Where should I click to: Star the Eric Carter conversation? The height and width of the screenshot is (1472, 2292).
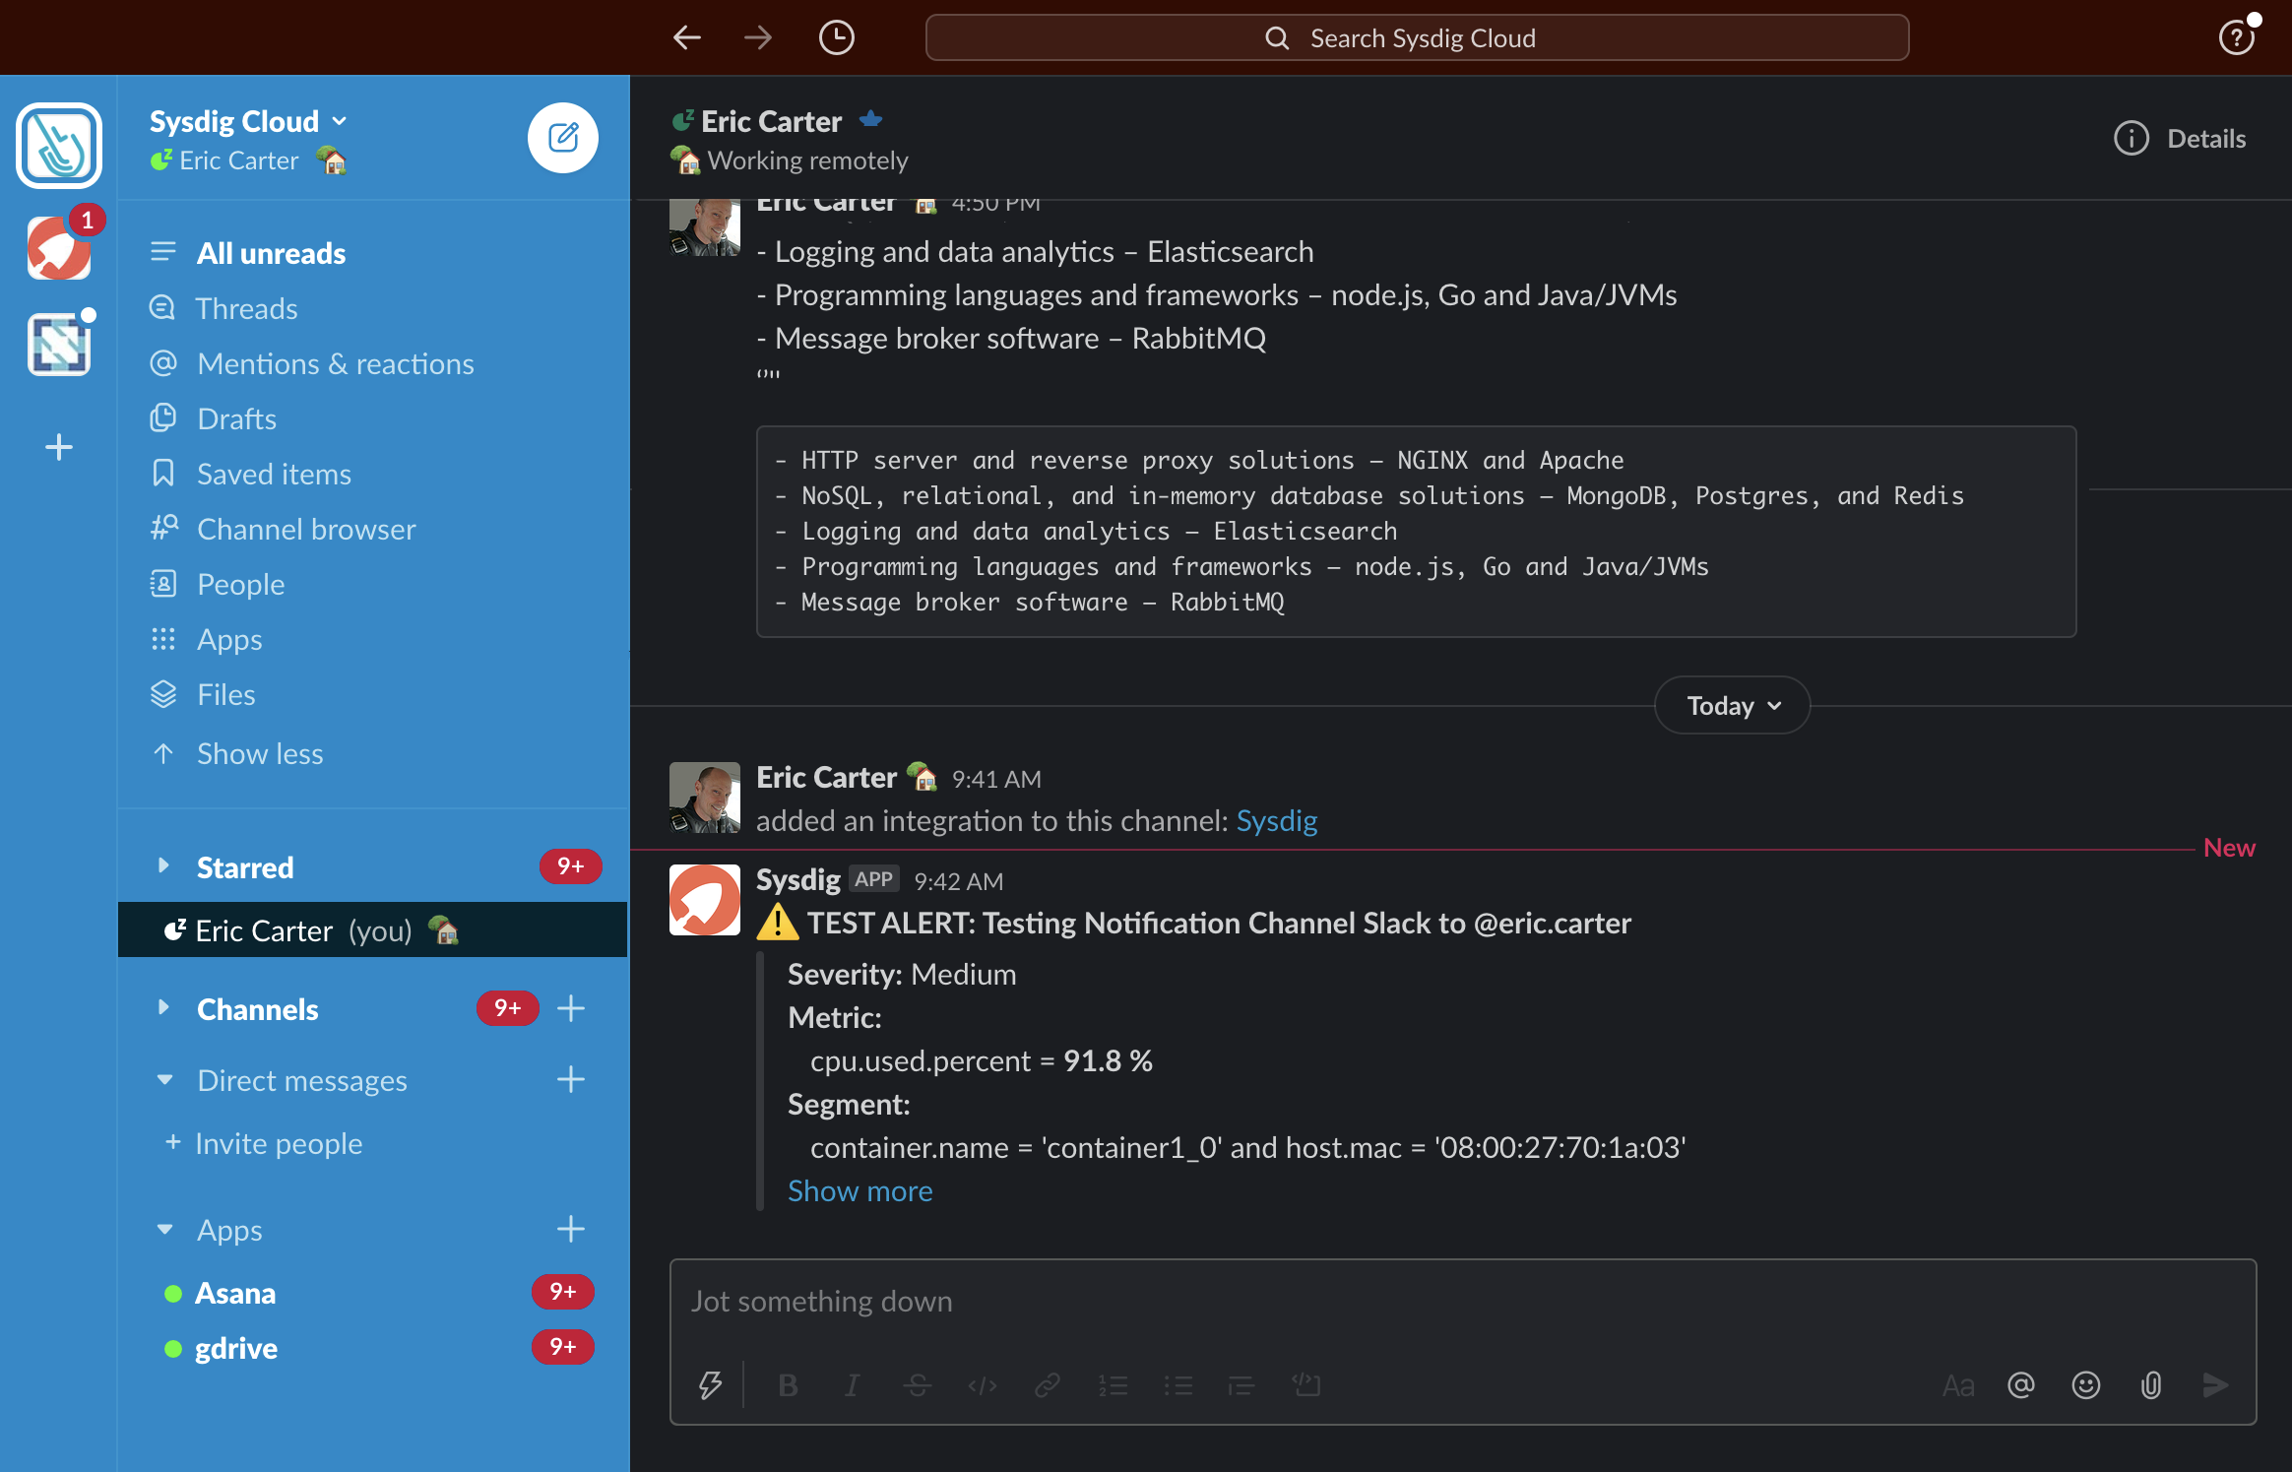coord(870,120)
